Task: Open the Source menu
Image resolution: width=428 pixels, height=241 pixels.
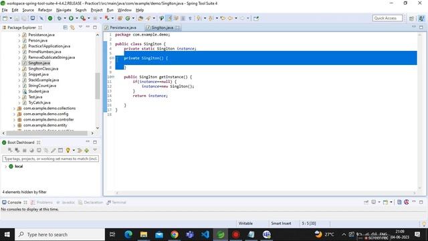Action: coord(28,10)
